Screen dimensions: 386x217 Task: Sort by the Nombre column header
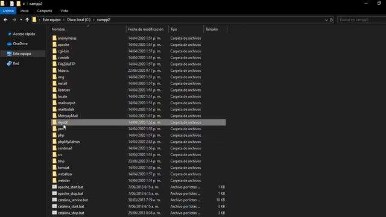point(59,30)
